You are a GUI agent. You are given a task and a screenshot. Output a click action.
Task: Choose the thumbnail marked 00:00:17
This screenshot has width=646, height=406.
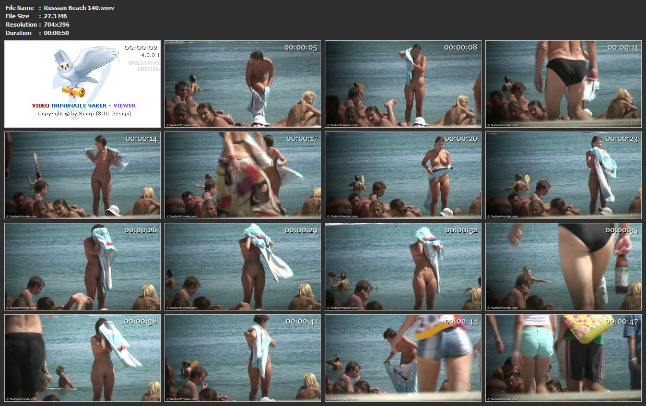[243, 175]
